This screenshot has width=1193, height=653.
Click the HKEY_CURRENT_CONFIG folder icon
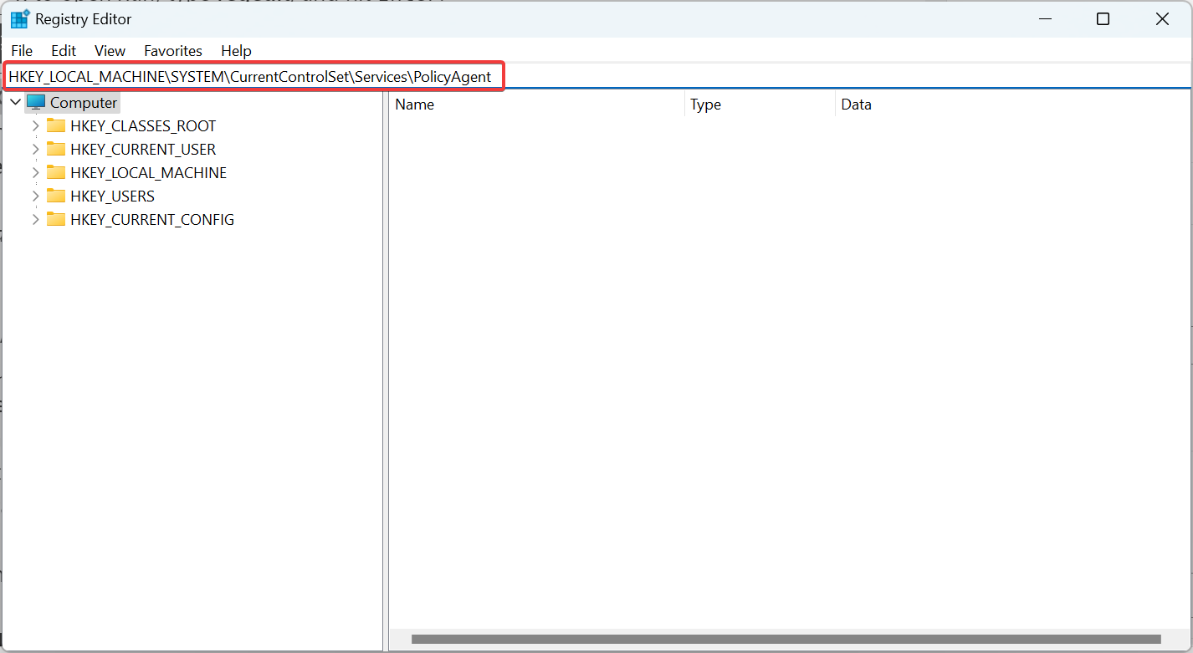pos(56,220)
